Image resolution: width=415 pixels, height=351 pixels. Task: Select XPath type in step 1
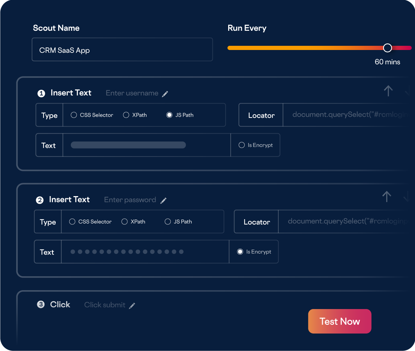tap(126, 115)
